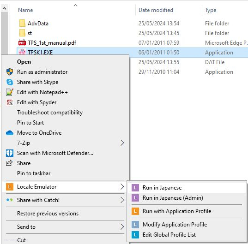The width and height of the screenshot is (248, 244).
Task: Click the scrollbar up arrow
Action: (x=5, y=8)
